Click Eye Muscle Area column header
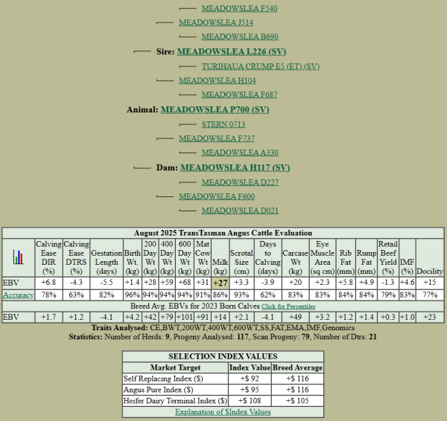The height and width of the screenshot is (421, 447). tap(323, 257)
